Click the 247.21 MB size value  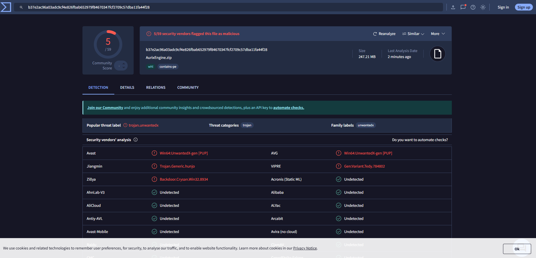[367, 57]
